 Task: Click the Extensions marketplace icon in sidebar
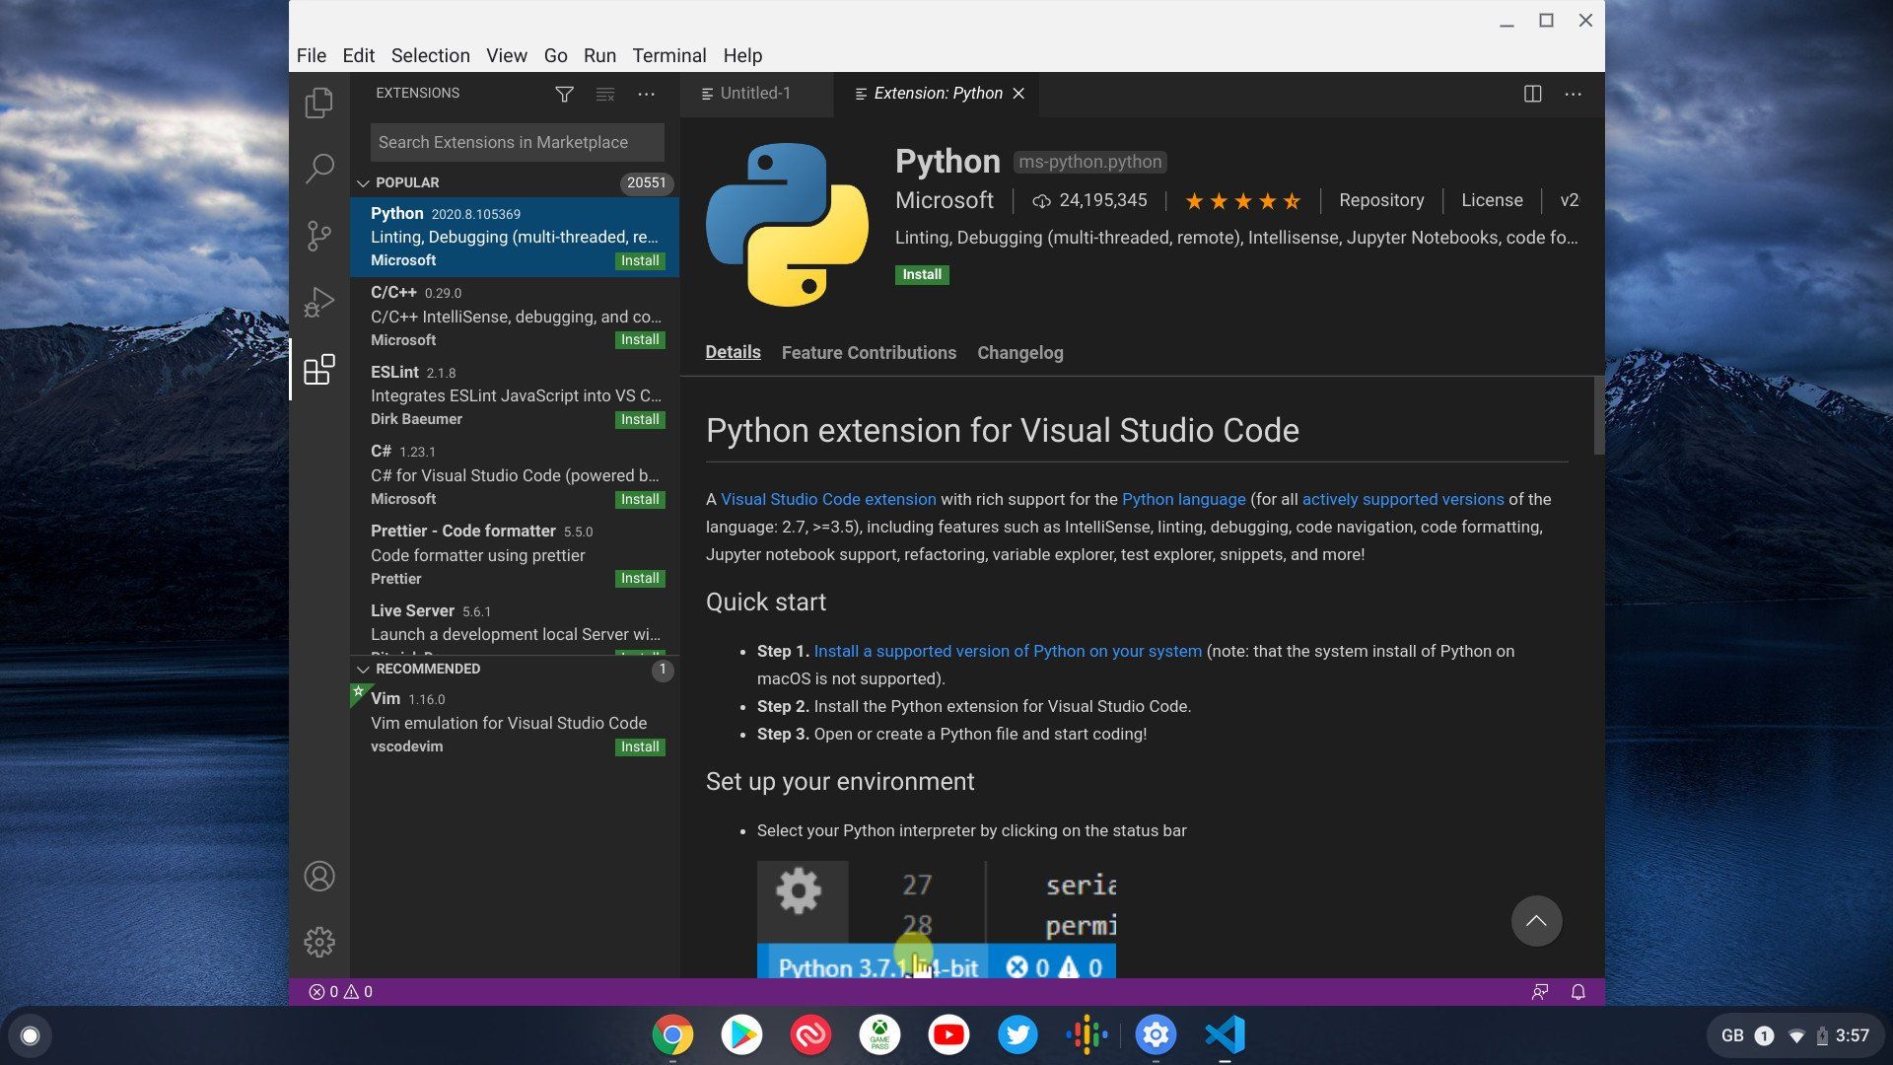click(319, 371)
